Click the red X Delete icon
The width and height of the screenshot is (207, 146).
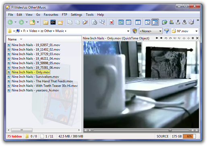pos(112,22)
